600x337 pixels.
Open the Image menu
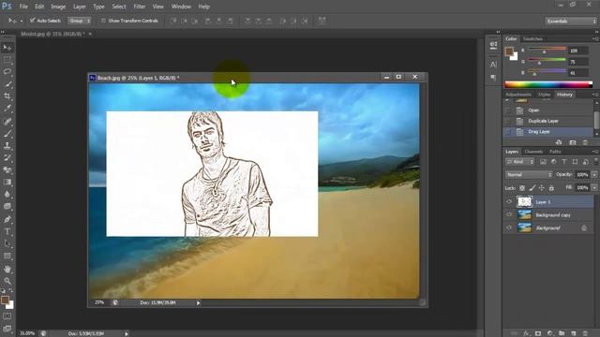click(x=58, y=7)
